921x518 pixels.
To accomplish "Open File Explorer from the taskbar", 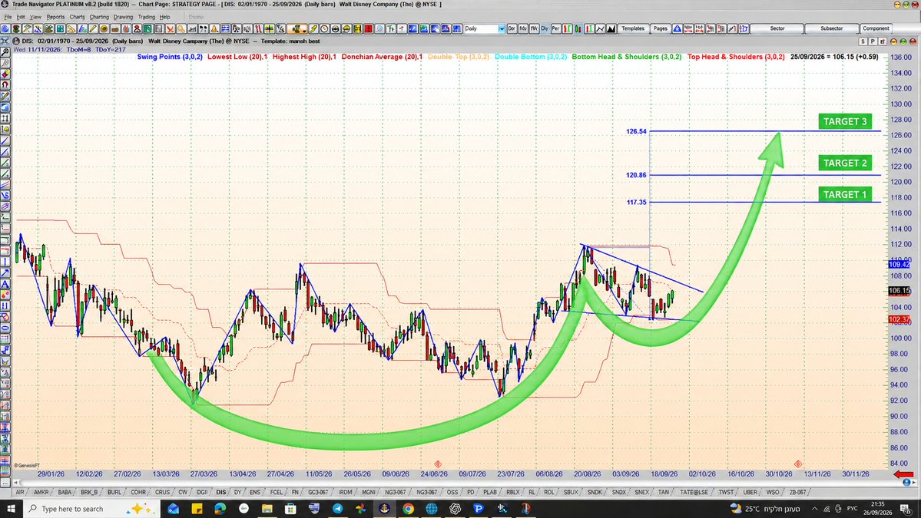I will (267, 508).
